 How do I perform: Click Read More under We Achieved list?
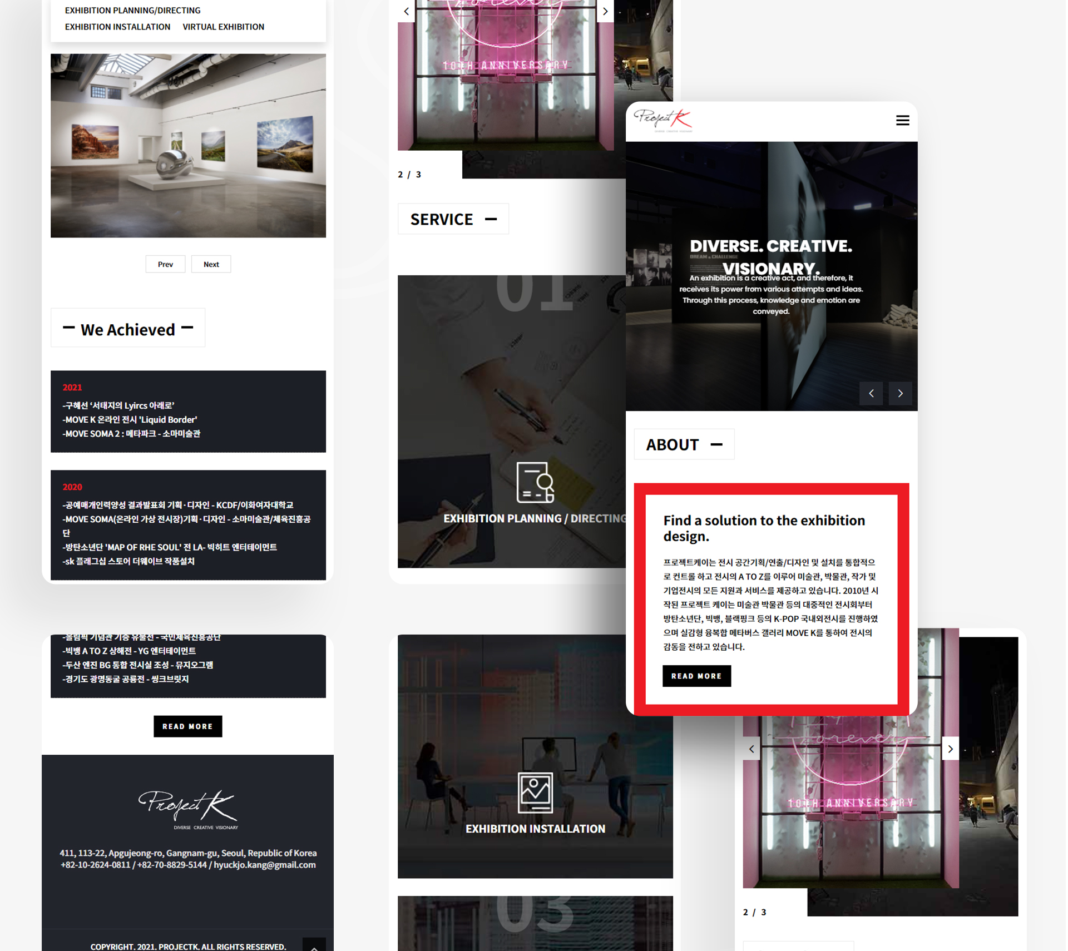point(187,726)
